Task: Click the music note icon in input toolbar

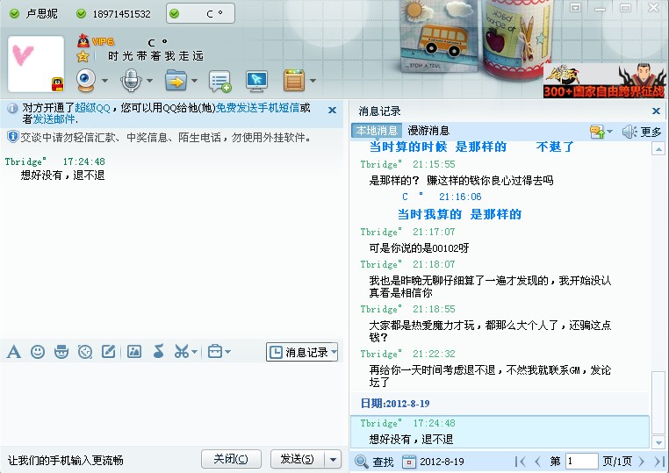Action: 158,352
